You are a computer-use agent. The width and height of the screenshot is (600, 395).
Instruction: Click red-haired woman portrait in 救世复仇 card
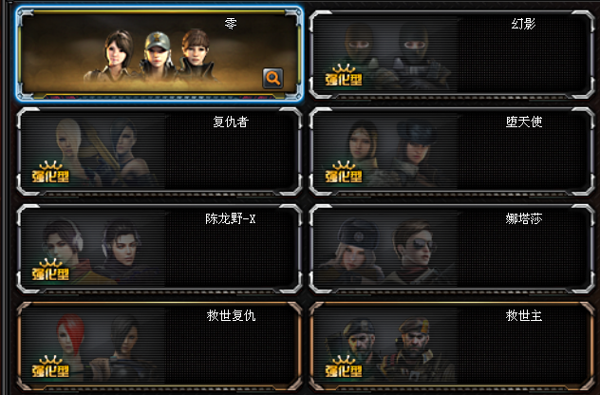[71, 343]
